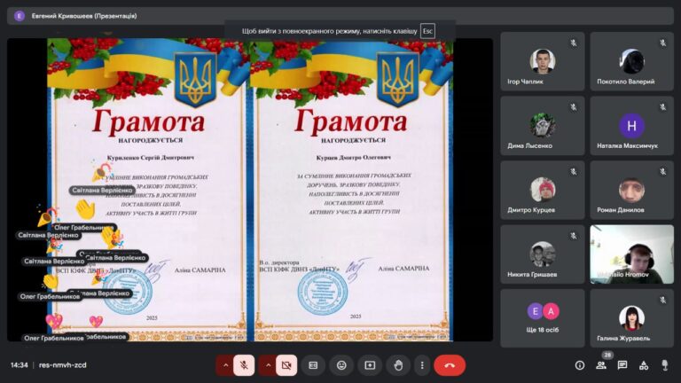Unmute the microphone in the call toolbar
681x383 pixels.
click(x=244, y=365)
